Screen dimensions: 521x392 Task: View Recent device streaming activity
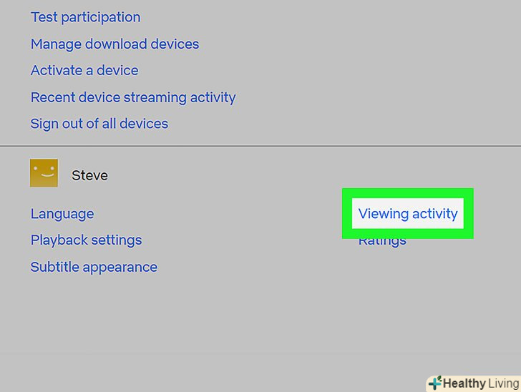pos(132,97)
